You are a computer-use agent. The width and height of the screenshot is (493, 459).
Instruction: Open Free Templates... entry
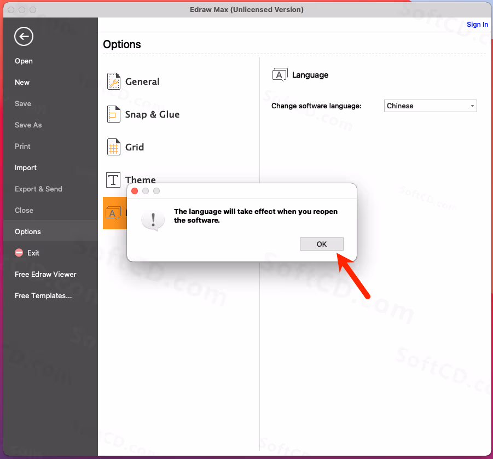(43, 296)
